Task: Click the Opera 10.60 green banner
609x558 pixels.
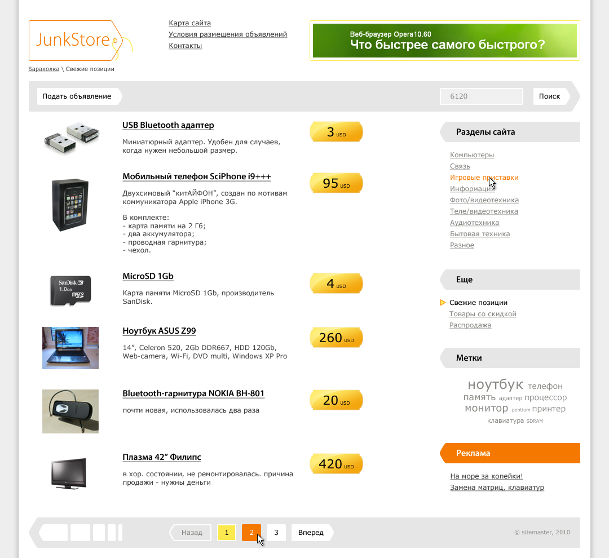Action: pos(445,41)
